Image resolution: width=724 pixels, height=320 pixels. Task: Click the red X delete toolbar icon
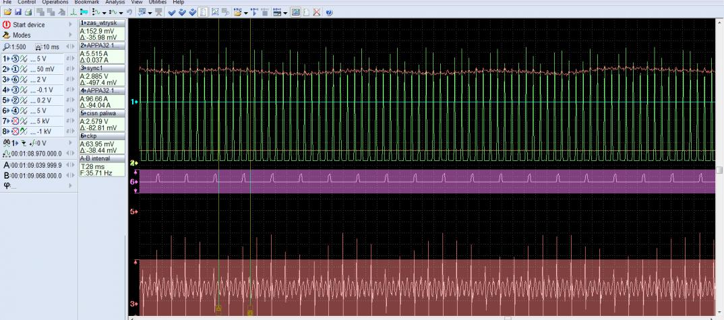(317, 12)
